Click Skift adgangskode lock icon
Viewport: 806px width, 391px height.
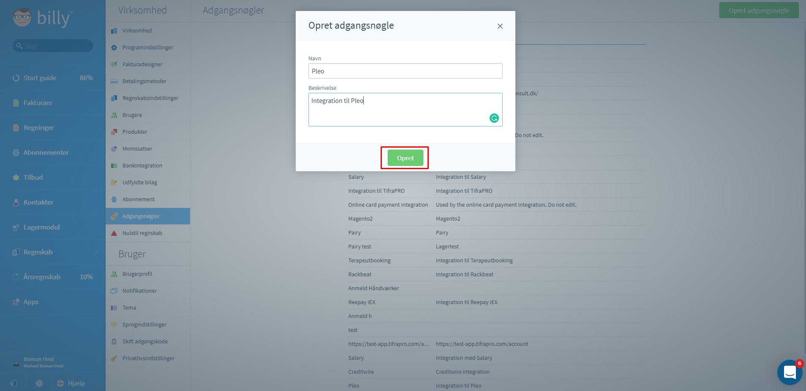pyautogui.click(x=114, y=342)
